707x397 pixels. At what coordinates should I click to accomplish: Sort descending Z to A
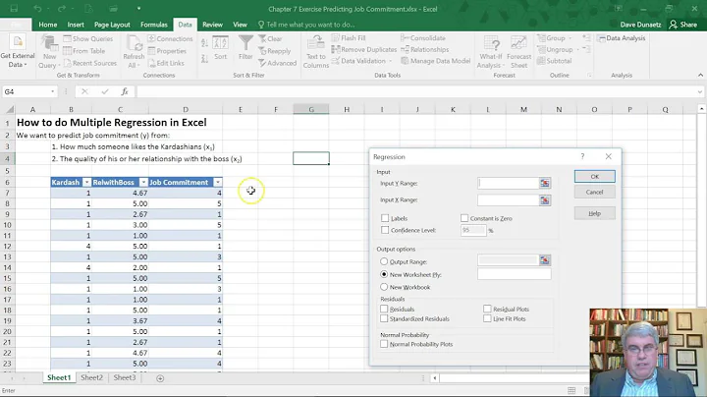[x=204, y=58]
